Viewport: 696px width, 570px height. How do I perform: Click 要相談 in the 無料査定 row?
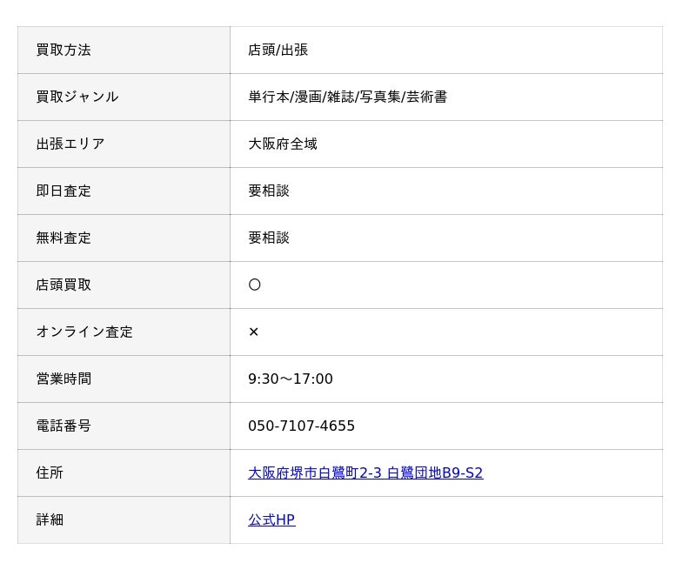click(269, 238)
